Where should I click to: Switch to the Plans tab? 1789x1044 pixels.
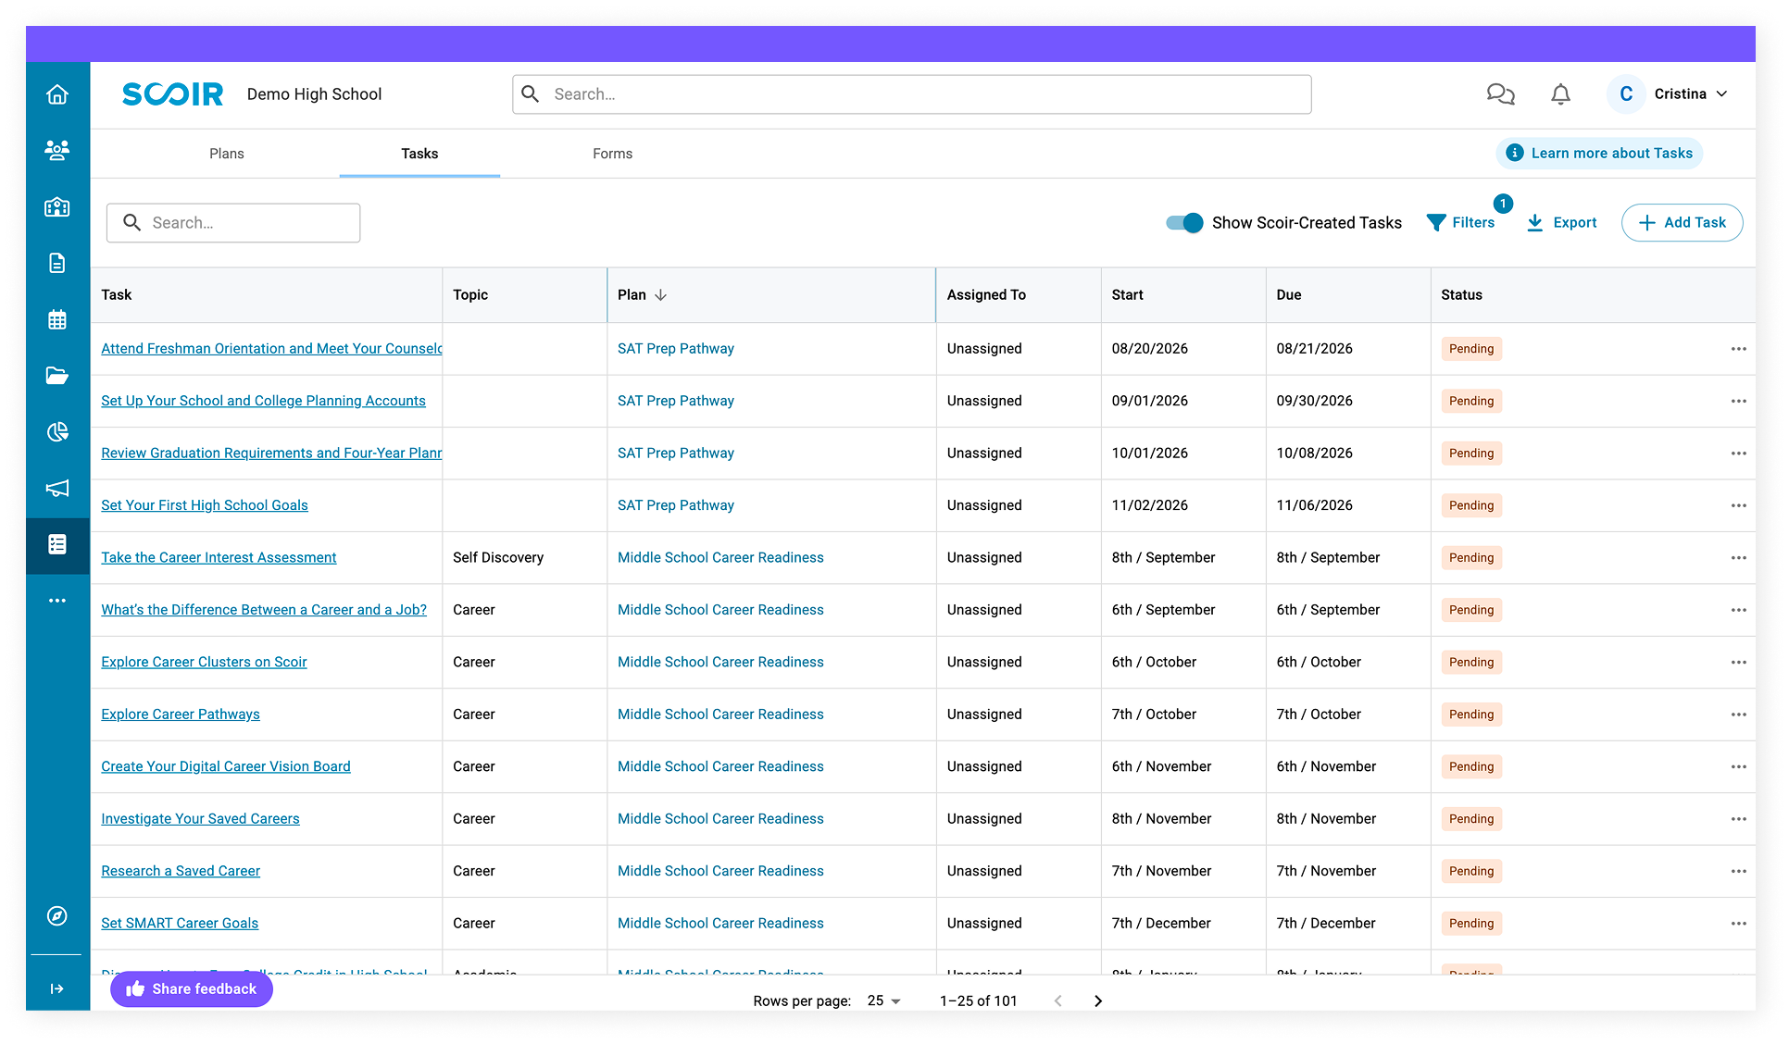point(226,154)
